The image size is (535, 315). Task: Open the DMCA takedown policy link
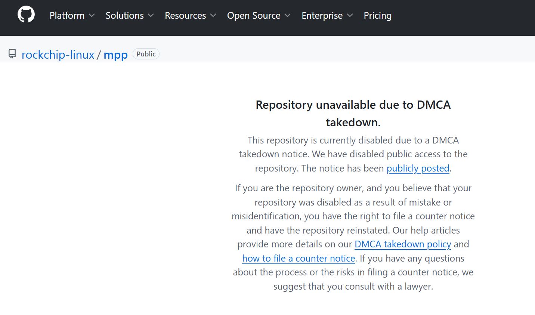(403, 244)
